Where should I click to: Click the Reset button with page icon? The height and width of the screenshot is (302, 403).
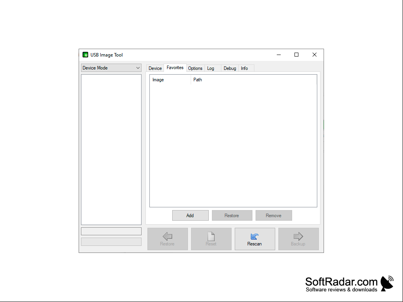click(x=211, y=239)
